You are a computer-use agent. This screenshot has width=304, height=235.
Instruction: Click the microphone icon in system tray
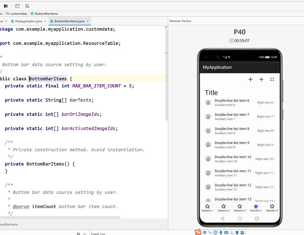[221, 232]
